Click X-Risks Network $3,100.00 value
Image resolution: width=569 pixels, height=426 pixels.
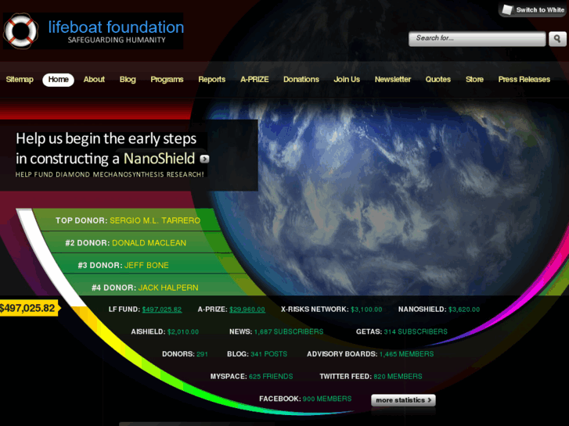click(366, 310)
